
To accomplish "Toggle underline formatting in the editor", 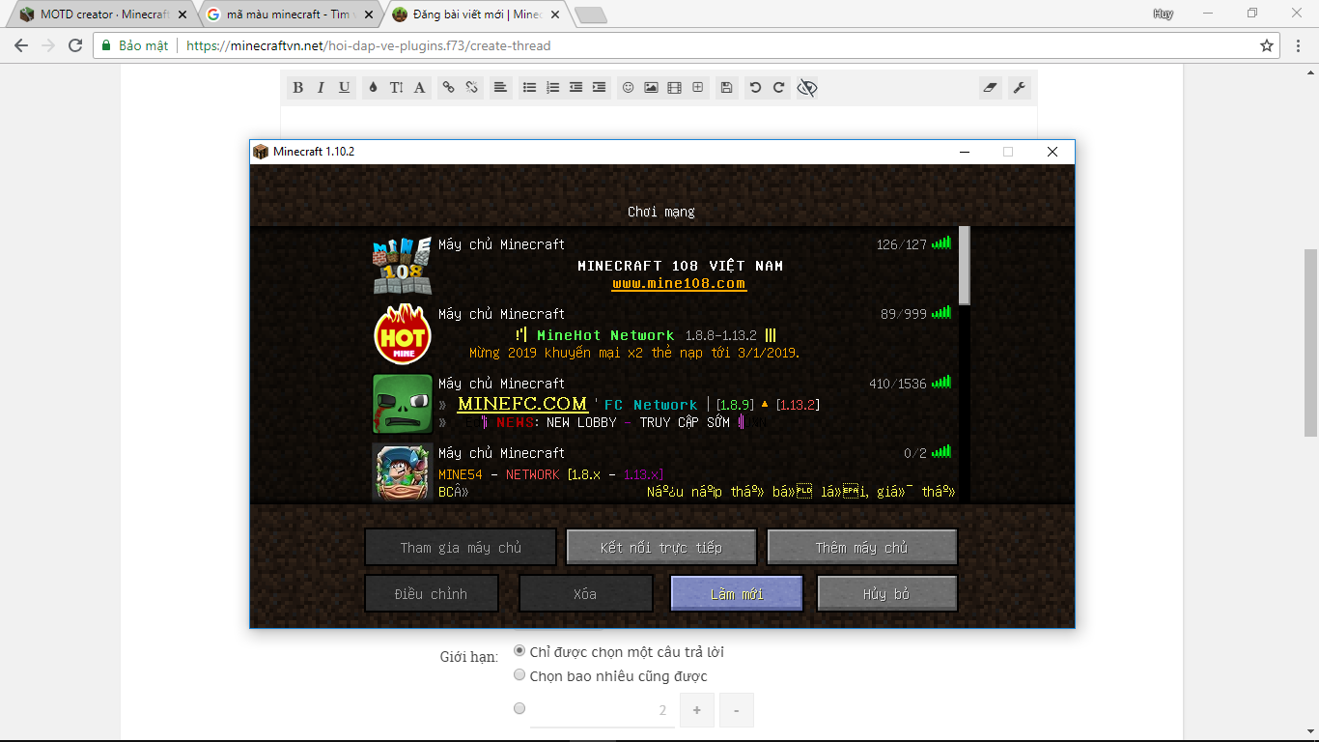I will [x=345, y=88].
